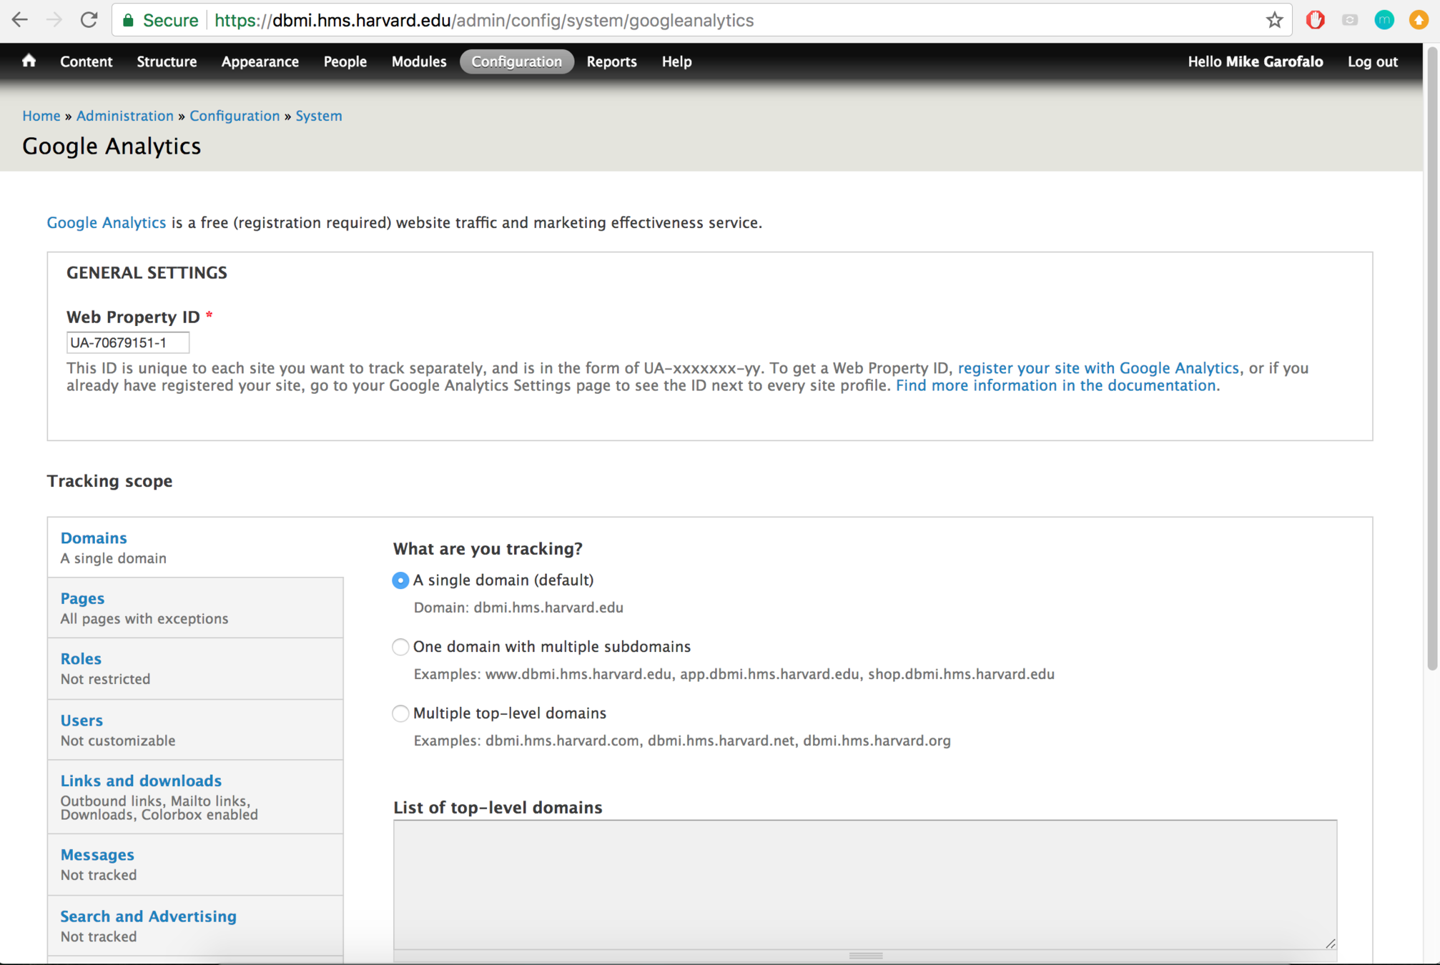Viewport: 1440px width, 965px height.
Task: Open register your site with Google Analytics link
Action: (x=1098, y=368)
